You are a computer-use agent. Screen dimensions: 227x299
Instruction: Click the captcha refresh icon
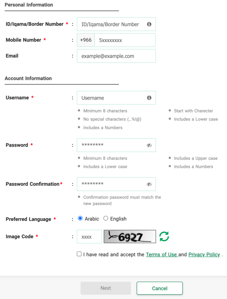(x=164, y=237)
